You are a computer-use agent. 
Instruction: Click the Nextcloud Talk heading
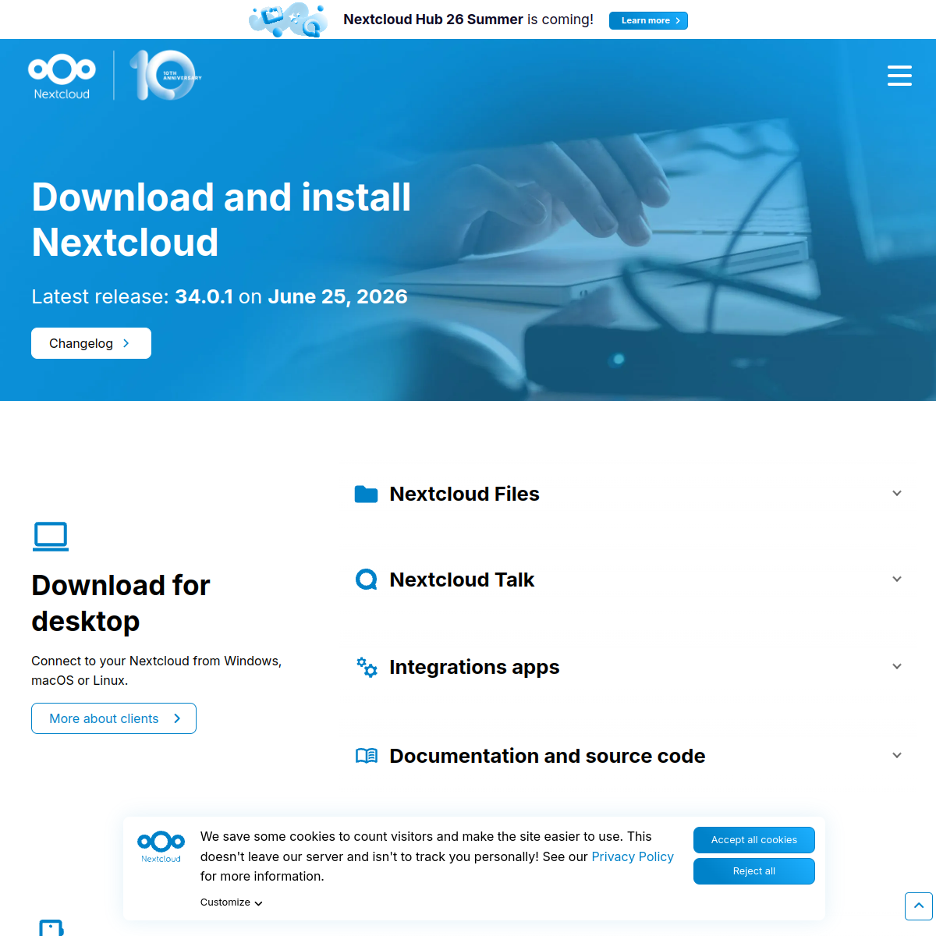462,580
